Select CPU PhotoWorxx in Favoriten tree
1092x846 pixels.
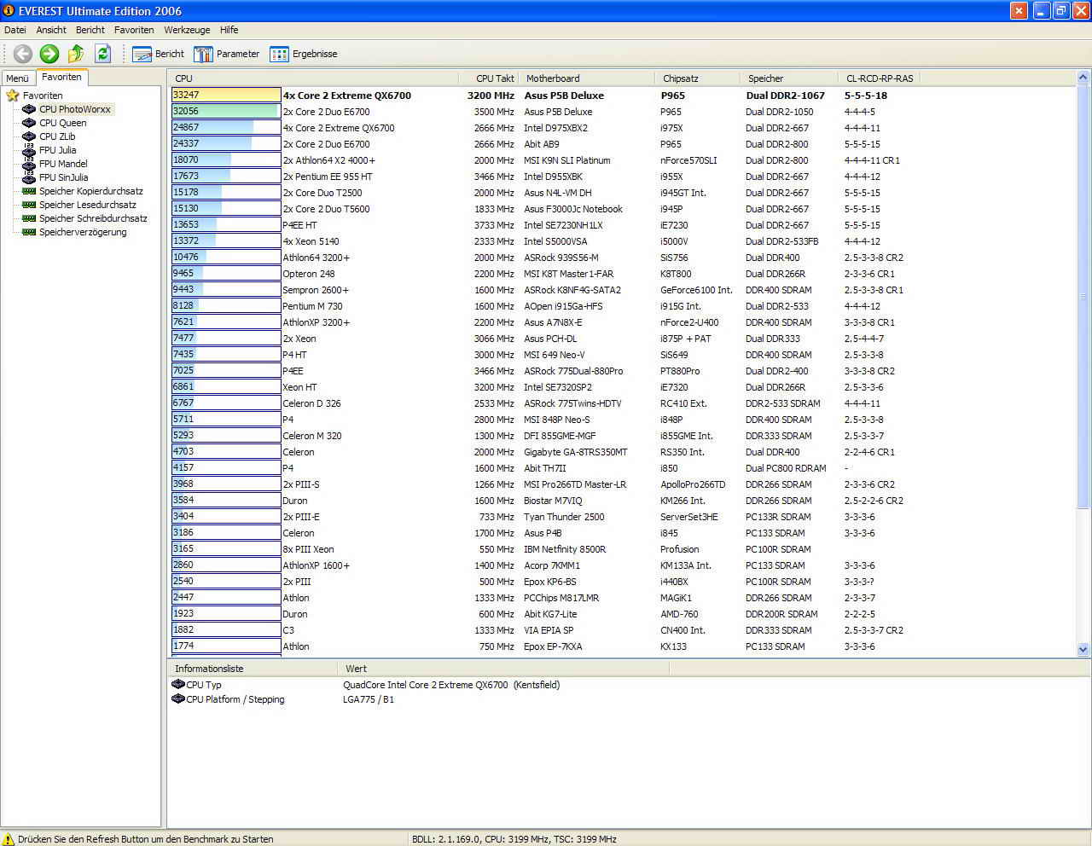click(x=75, y=109)
